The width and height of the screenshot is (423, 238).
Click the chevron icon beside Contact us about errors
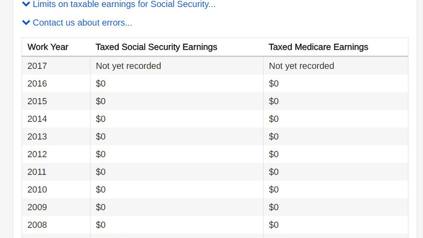[x=26, y=23]
